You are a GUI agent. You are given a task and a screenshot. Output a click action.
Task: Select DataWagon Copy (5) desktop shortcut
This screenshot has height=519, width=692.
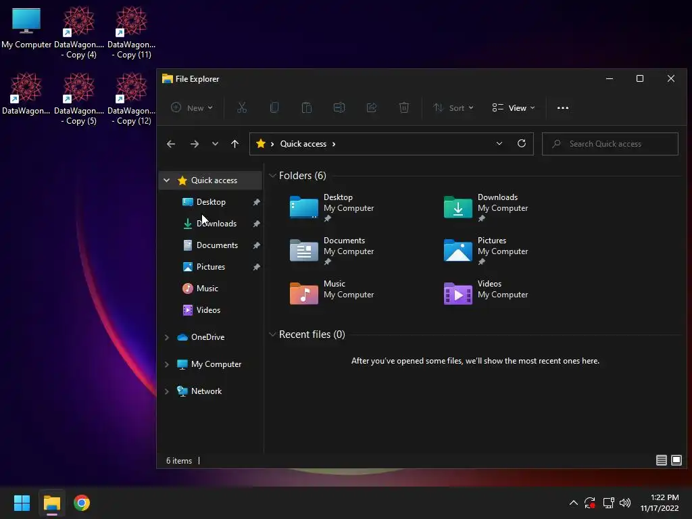point(79,99)
